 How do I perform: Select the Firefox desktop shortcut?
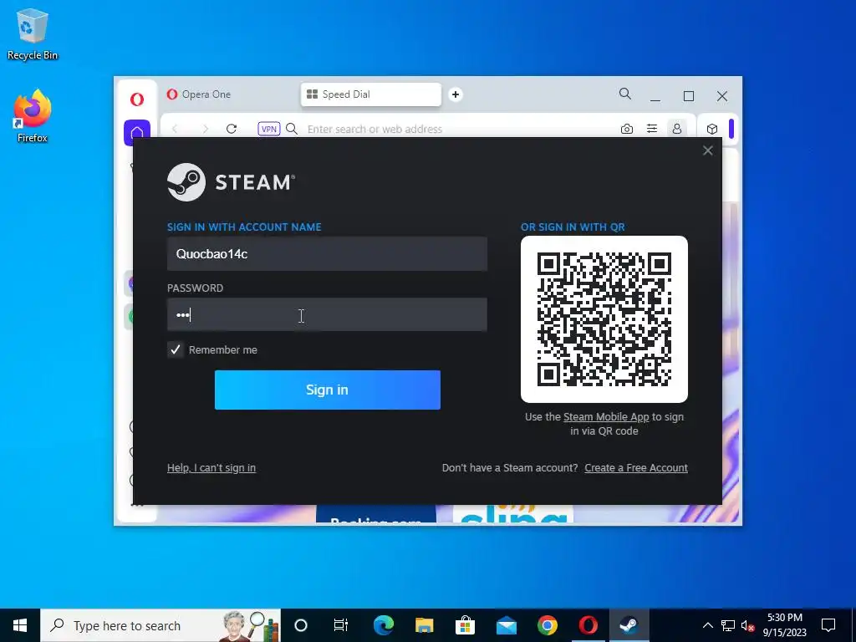[x=33, y=117]
